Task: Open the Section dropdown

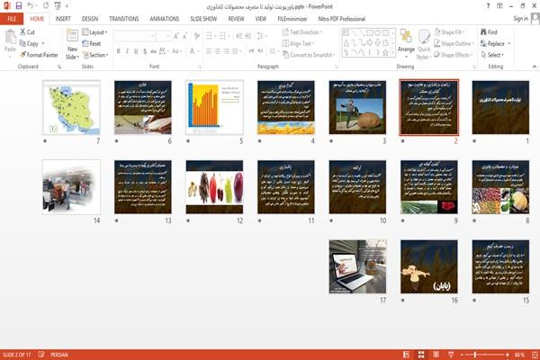Action: tap(95, 55)
